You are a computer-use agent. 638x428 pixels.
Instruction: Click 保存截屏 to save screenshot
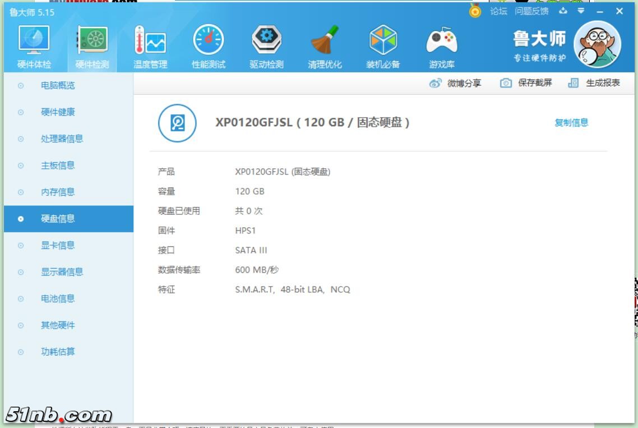535,83
